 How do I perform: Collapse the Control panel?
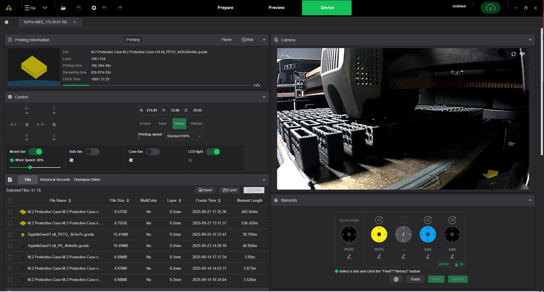tap(264, 97)
